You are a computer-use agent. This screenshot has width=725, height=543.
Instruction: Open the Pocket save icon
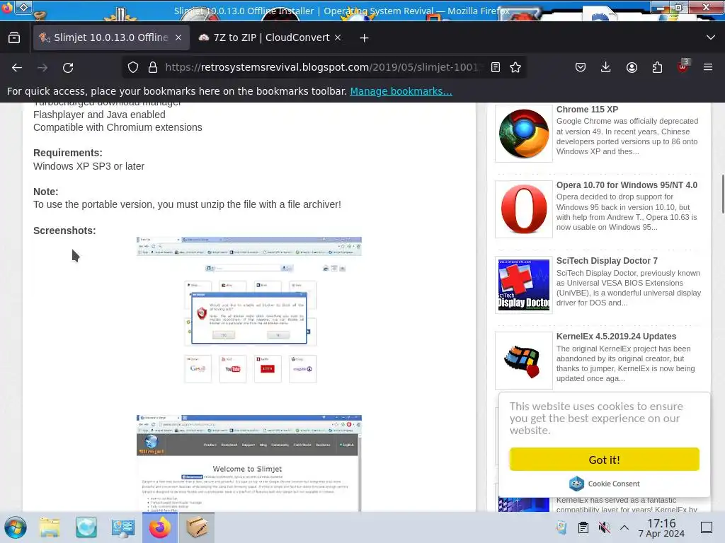pyautogui.click(x=581, y=67)
